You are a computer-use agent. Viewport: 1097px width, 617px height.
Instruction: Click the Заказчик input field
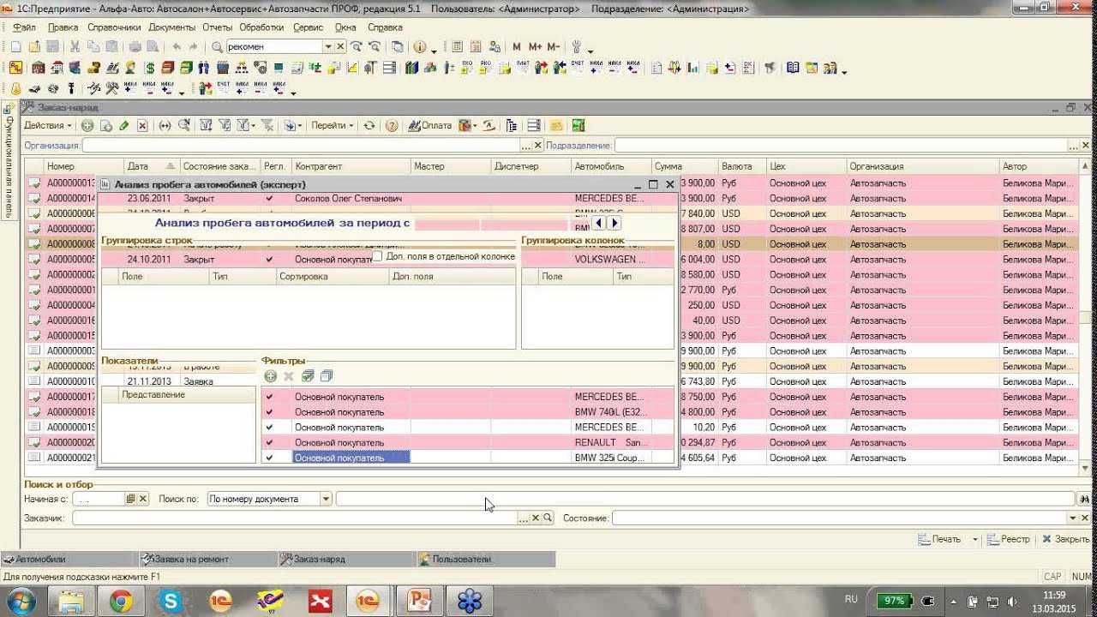[x=296, y=518]
